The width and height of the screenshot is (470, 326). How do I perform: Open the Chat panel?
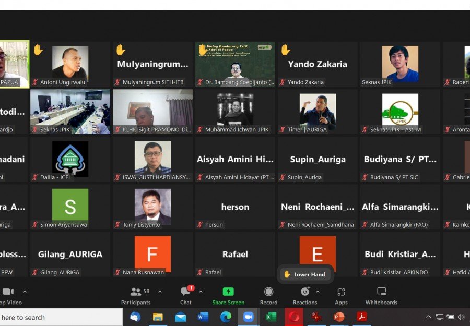[186, 296]
